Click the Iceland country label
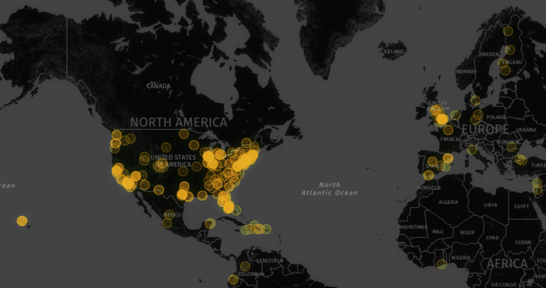The width and height of the screenshot is (546, 288). point(394,51)
